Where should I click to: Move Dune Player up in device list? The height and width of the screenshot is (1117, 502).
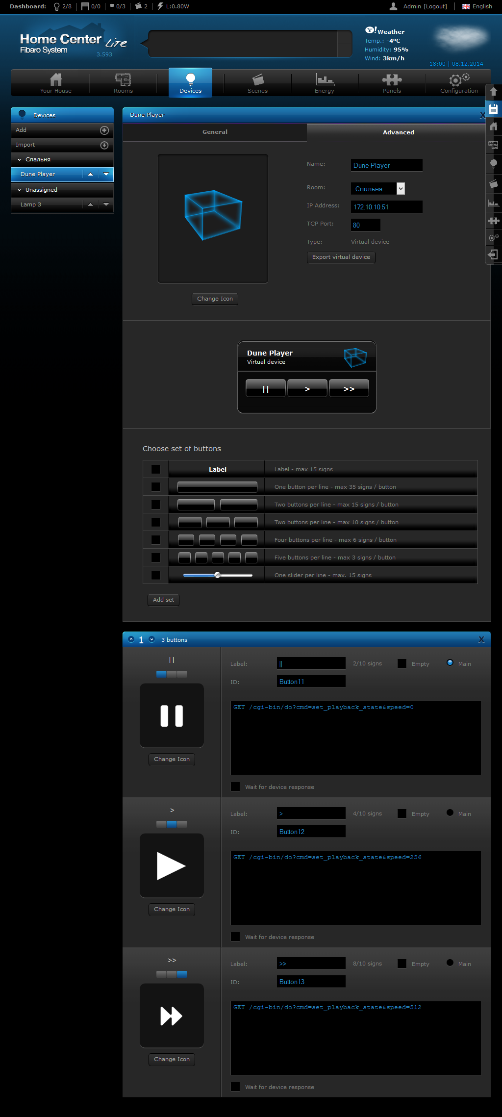pyautogui.click(x=90, y=174)
